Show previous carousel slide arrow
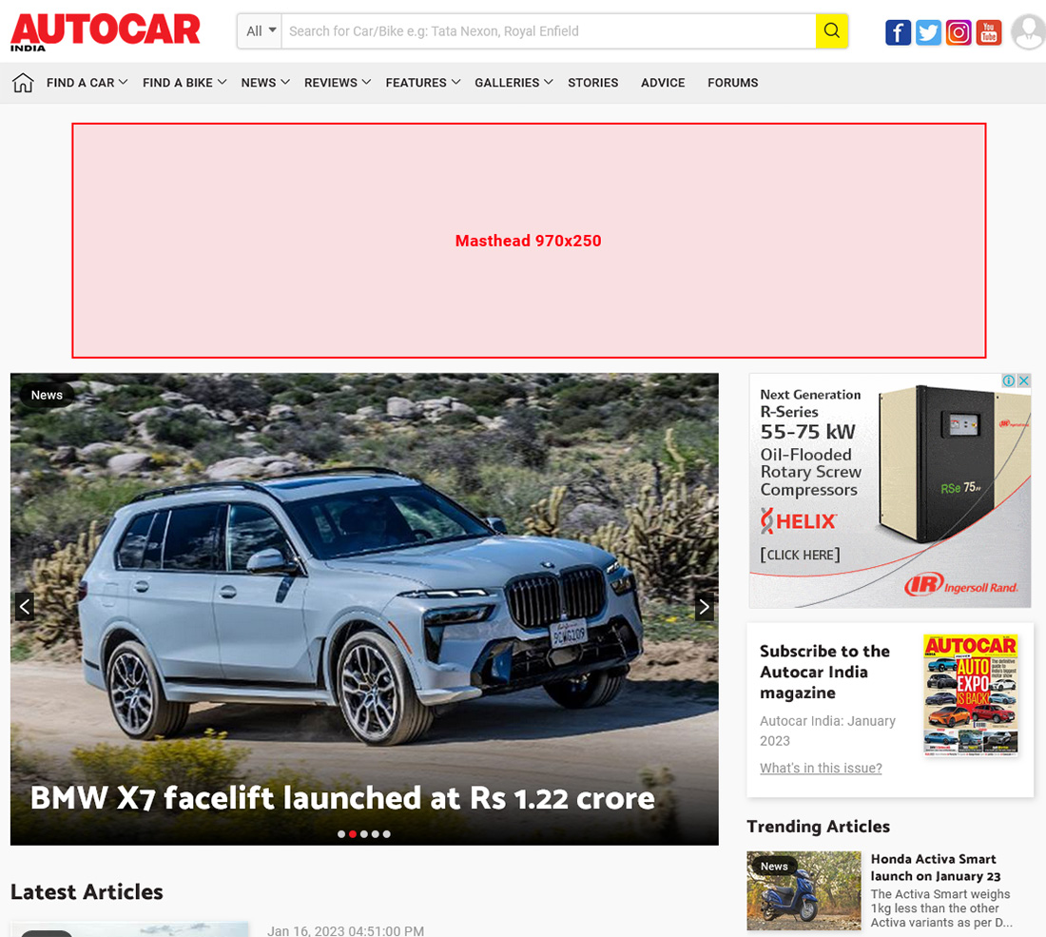This screenshot has width=1046, height=937. (x=25, y=607)
